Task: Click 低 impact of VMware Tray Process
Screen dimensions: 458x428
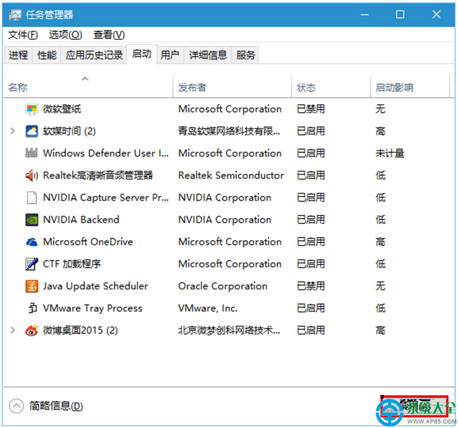Action: (x=380, y=309)
